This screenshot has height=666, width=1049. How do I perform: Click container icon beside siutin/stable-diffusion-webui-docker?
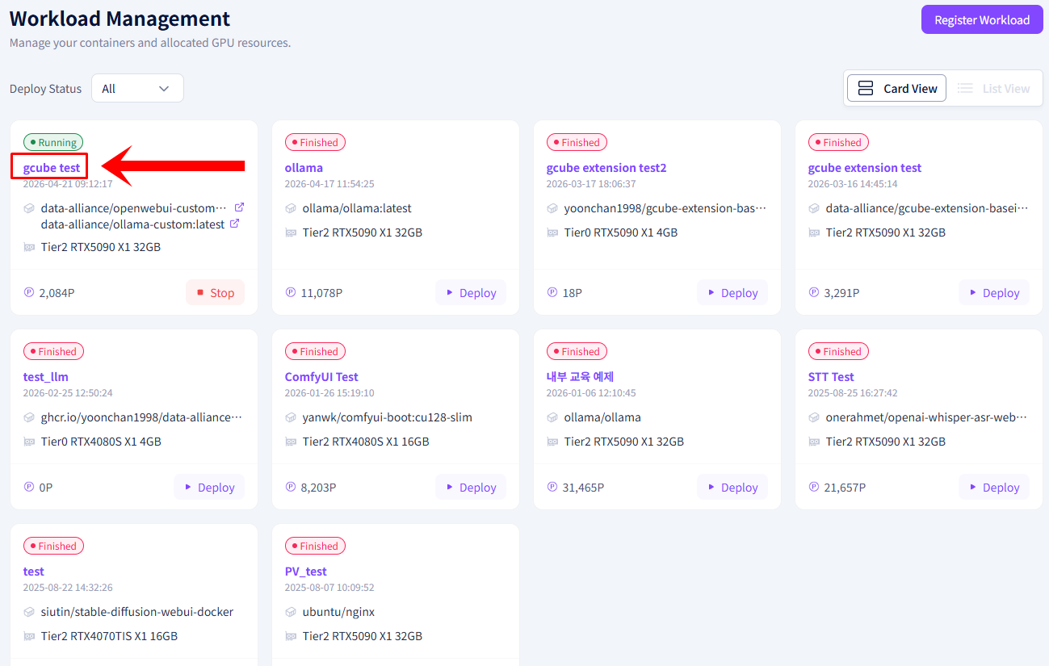(29, 612)
